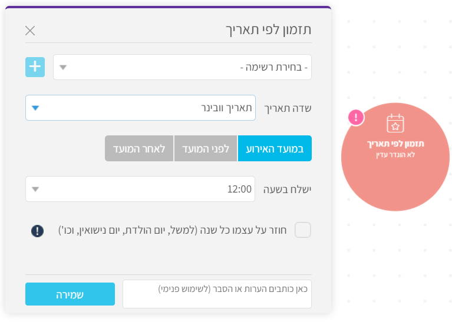Click the blue arrow in the תאריך וובינר field
452x322 pixels.
[x=35, y=108]
